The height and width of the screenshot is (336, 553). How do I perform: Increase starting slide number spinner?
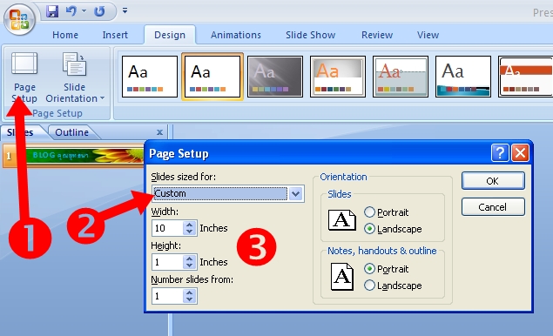(190, 292)
